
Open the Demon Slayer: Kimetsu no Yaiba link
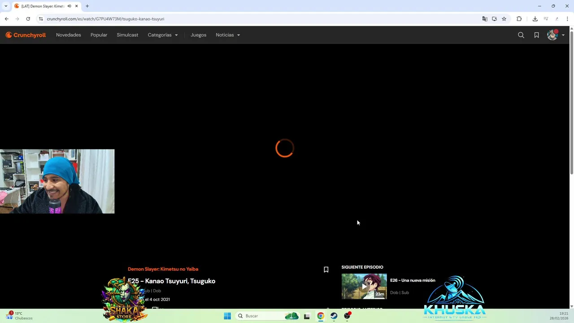(163, 269)
